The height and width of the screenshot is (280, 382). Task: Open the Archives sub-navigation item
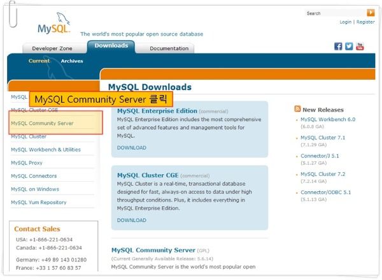[x=72, y=61]
